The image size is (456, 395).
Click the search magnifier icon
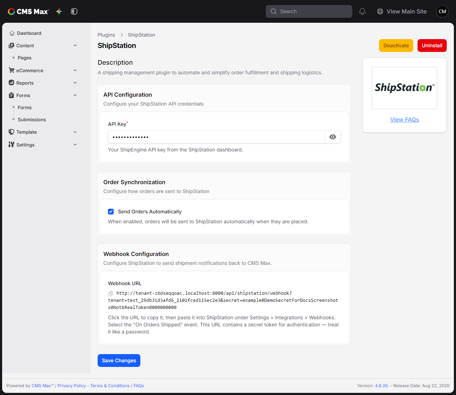point(274,11)
